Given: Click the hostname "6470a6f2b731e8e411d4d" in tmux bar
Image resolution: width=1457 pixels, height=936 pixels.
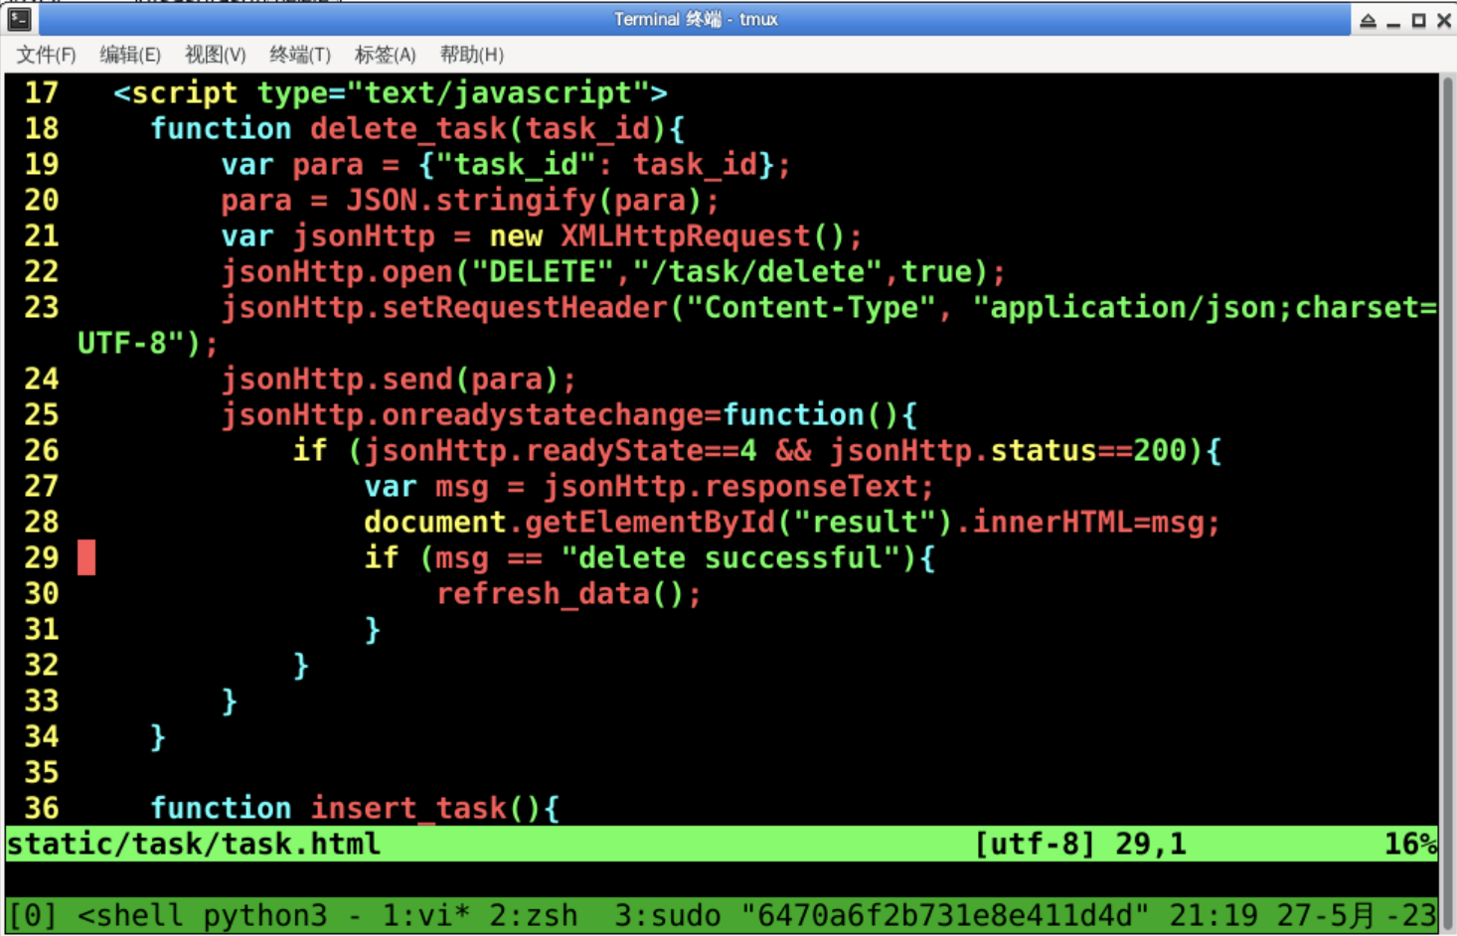Looking at the screenshot, I should click(944, 915).
